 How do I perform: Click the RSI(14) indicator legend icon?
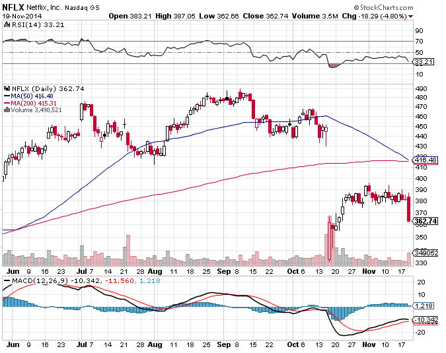[x=7, y=24]
